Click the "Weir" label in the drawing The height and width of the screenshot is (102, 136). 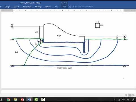[x=59, y=36]
